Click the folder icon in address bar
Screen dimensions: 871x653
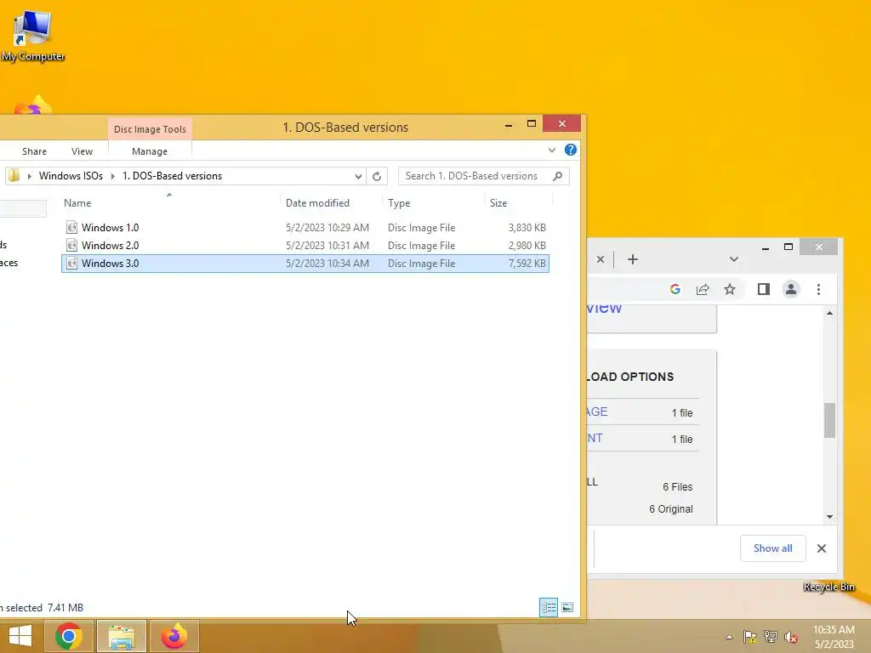pos(14,175)
